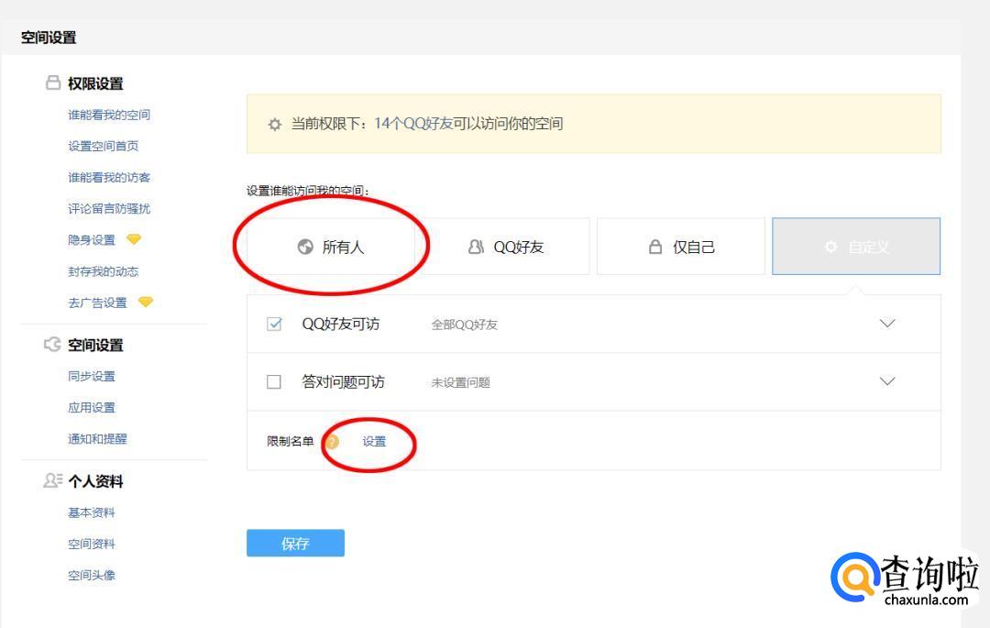Open 评论留言防骚扰 in sidebar
The width and height of the screenshot is (990, 628).
point(109,208)
